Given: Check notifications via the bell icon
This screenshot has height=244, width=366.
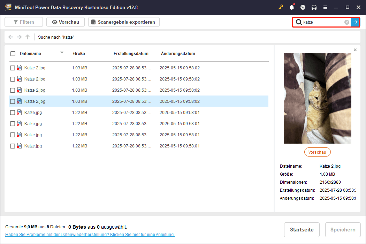Looking at the screenshot, I should coord(292,7).
